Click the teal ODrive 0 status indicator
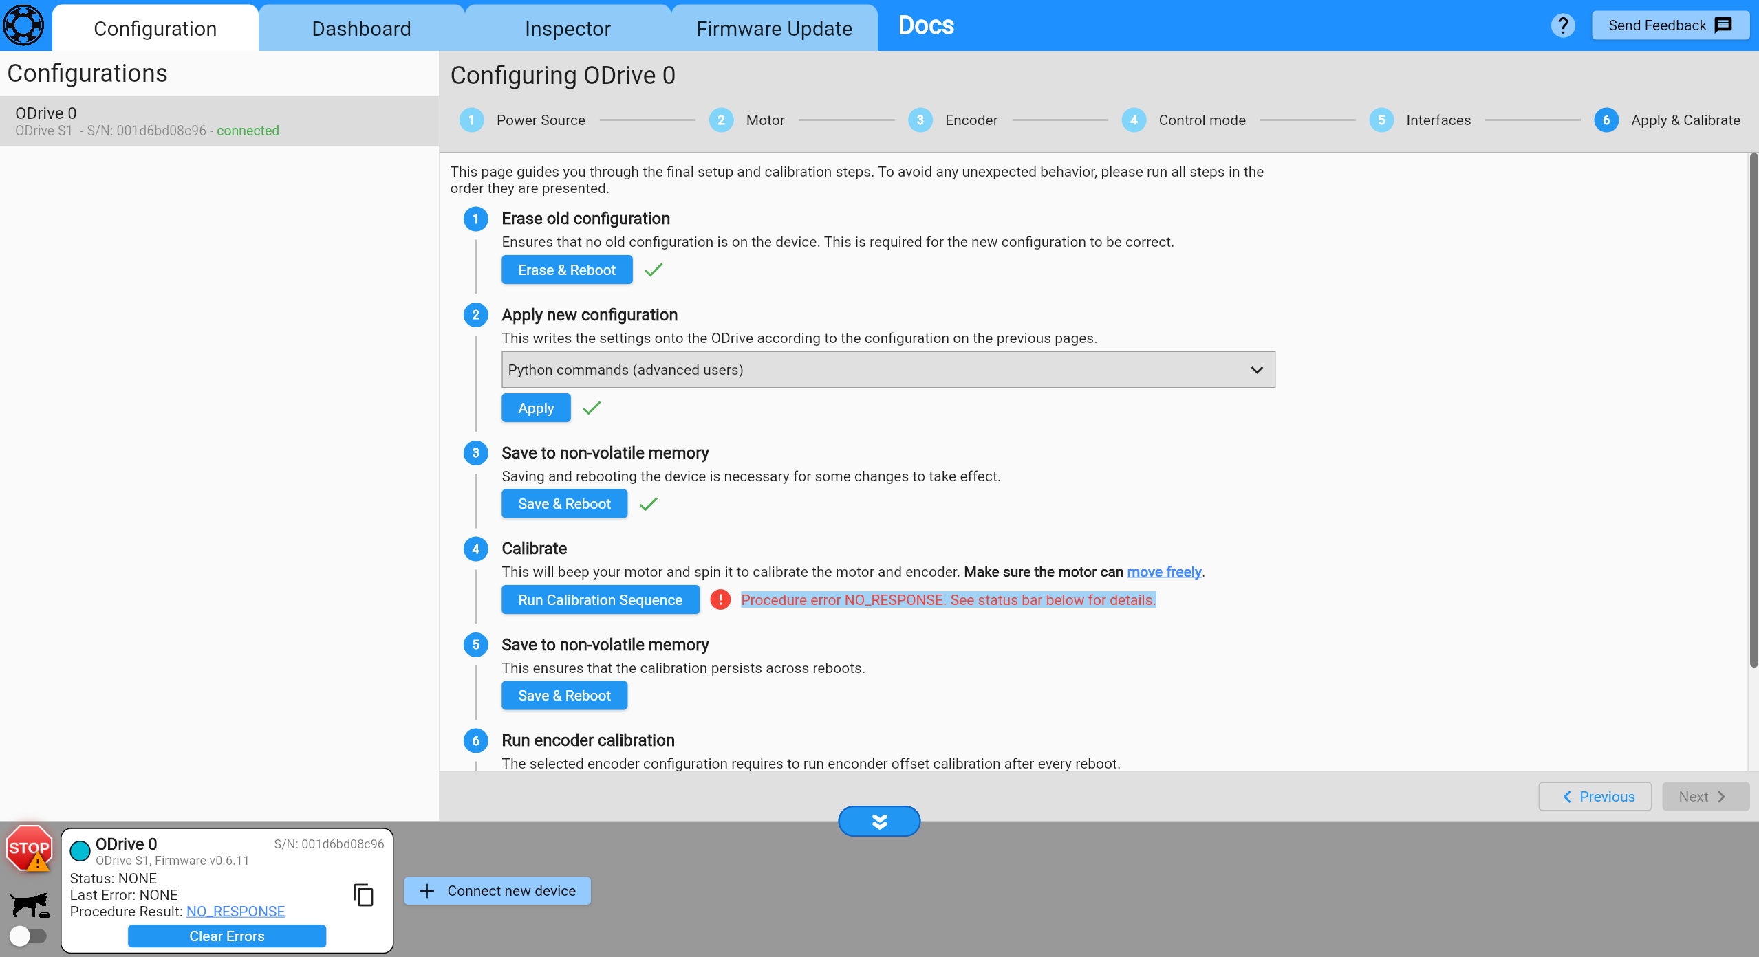1759x957 pixels. pos(80,850)
